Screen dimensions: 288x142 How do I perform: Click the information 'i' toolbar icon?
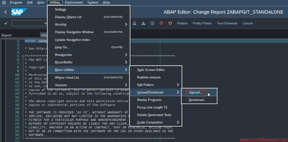(152, 23)
